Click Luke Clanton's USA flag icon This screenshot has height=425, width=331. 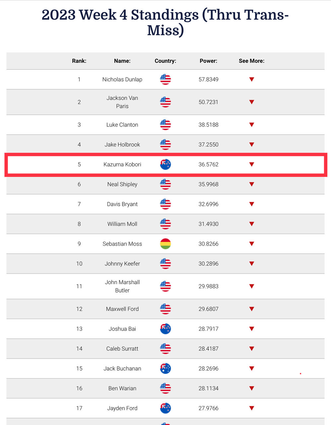(x=165, y=125)
